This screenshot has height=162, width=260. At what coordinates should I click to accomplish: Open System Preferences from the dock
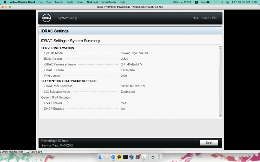coord(138,157)
